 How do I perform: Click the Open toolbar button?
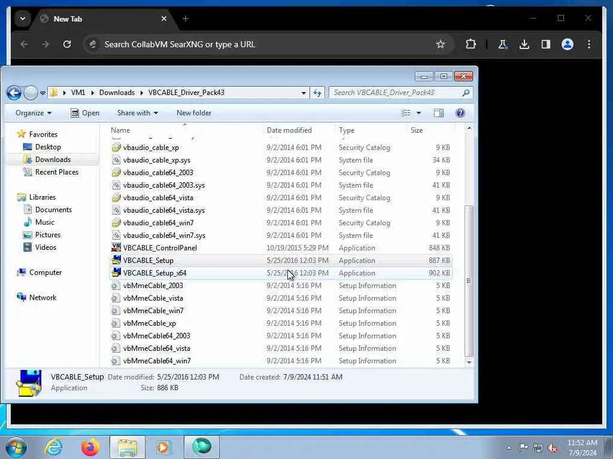pyautogui.click(x=85, y=113)
